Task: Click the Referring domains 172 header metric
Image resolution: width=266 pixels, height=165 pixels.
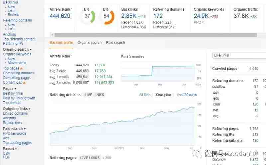Action: [x=158, y=16]
